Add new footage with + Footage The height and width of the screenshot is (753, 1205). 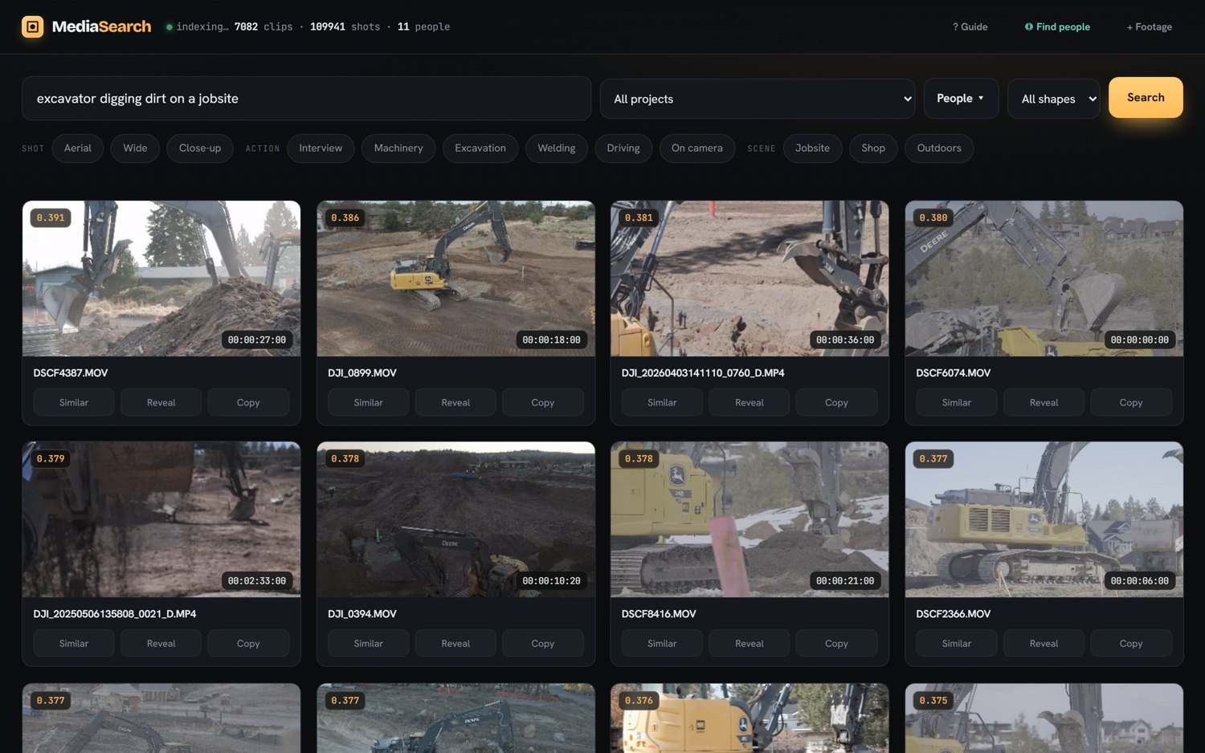tap(1149, 26)
